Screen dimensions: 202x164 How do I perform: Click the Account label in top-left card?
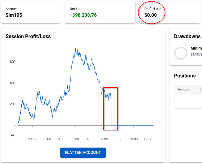coord(11,9)
